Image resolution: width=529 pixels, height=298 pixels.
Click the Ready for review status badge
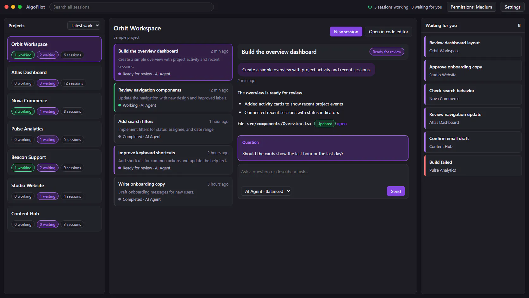click(x=387, y=52)
